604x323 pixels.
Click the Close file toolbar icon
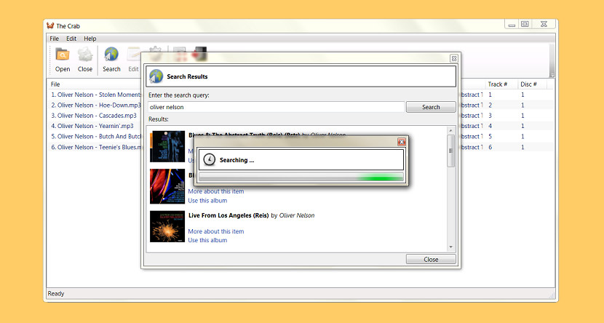(84, 55)
